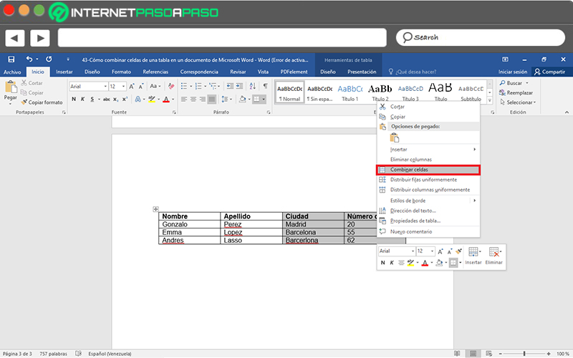Click the Save icon in the title bar
Image resolution: width=573 pixels, height=358 pixels.
(x=11, y=59)
